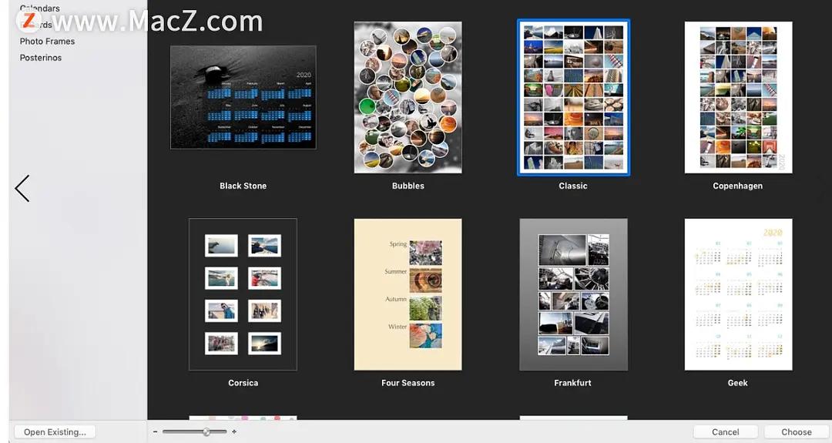Screen dimensions: 832x443
Task: Select the Classic template thumbnail
Action: click(573, 97)
